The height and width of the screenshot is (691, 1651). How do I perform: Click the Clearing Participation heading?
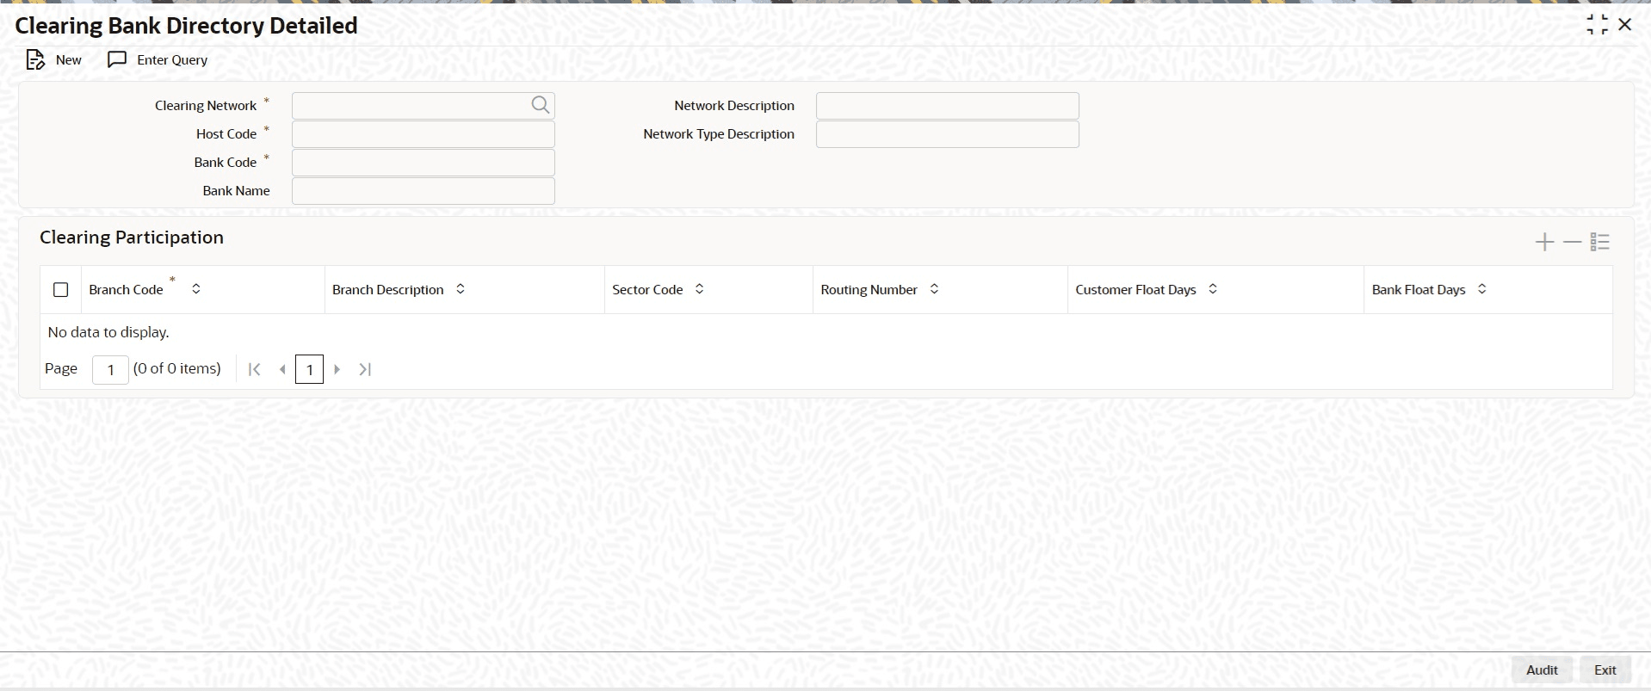132,238
